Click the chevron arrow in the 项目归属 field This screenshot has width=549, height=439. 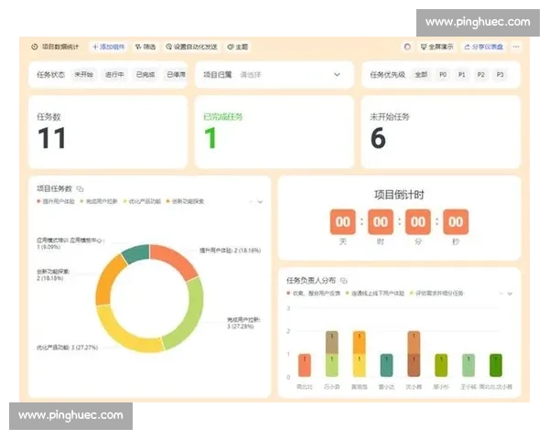click(x=337, y=75)
